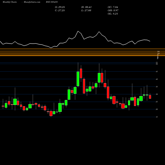165x165 pixels.
Task: Click the 20 price axis label
Action: [x=157, y=109]
